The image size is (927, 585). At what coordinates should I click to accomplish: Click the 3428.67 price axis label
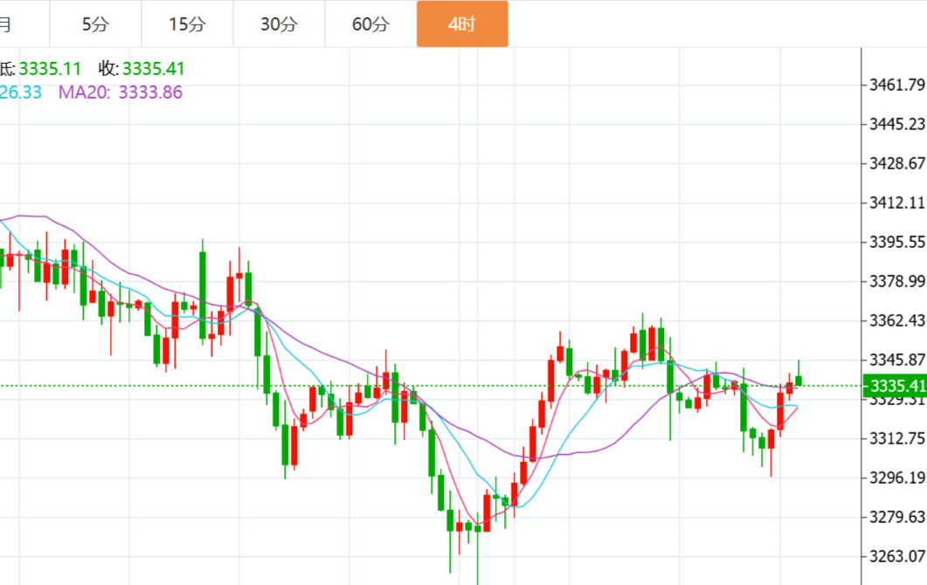click(x=896, y=163)
